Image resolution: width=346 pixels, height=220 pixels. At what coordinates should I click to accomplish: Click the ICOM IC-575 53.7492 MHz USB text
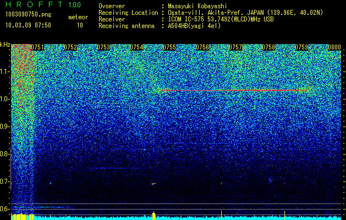tap(221, 19)
